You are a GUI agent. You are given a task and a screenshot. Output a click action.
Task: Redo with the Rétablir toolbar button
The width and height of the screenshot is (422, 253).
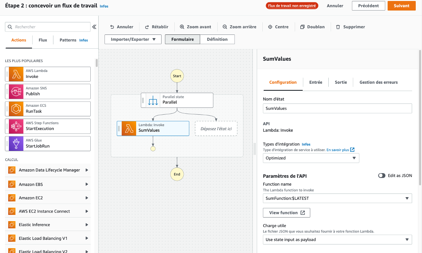(157, 27)
